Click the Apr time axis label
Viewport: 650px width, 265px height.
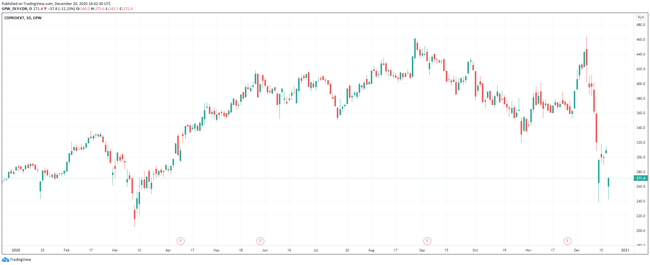coord(168,250)
